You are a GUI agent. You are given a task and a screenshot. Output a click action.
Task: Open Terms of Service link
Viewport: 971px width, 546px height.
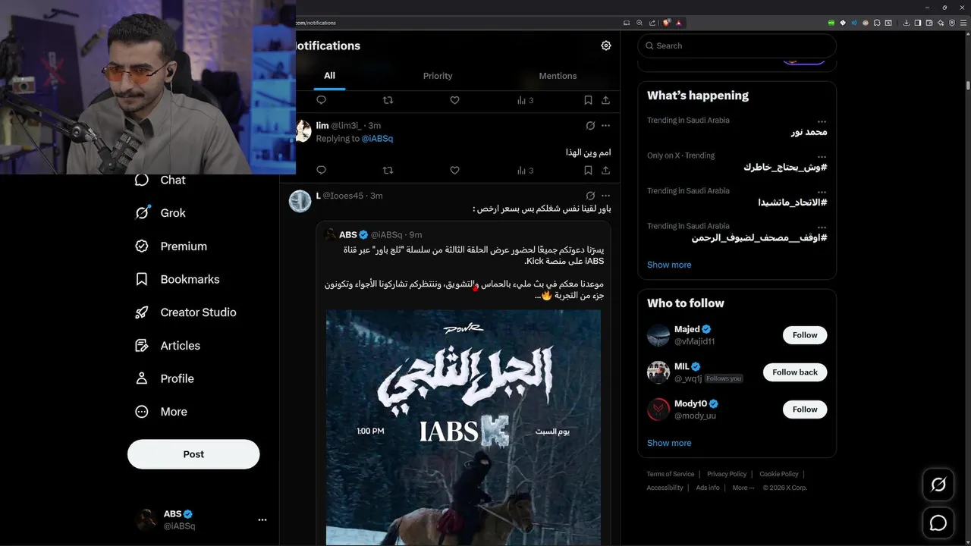[x=671, y=474]
